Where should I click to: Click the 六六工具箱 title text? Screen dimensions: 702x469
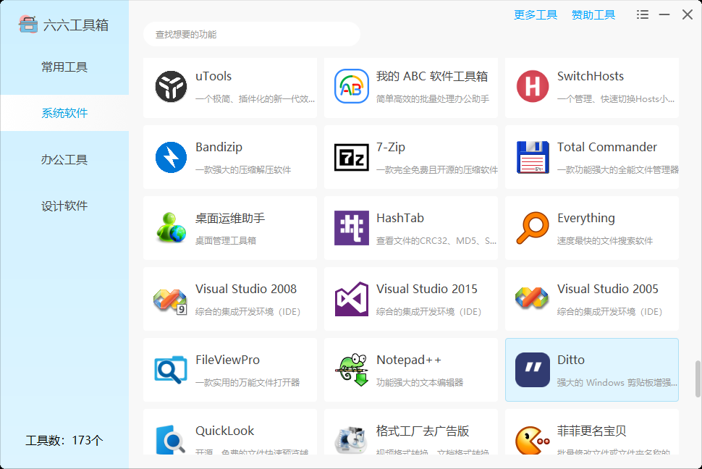(76, 25)
